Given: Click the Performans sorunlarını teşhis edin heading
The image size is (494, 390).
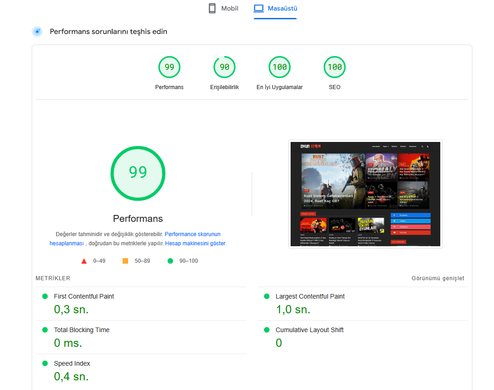Looking at the screenshot, I should click(108, 32).
